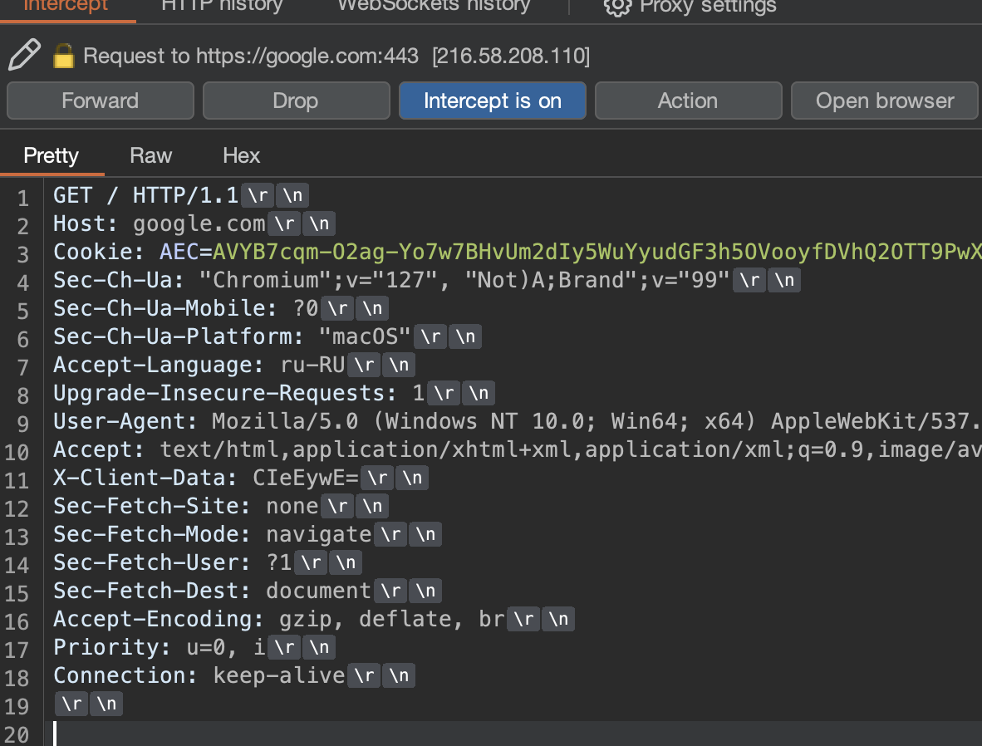Switch to the Intercept tab

pos(66,6)
